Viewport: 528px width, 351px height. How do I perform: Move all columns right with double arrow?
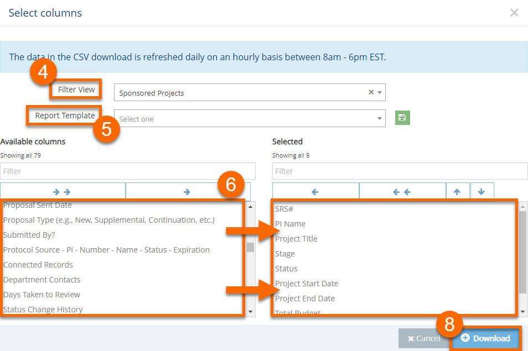tap(63, 192)
